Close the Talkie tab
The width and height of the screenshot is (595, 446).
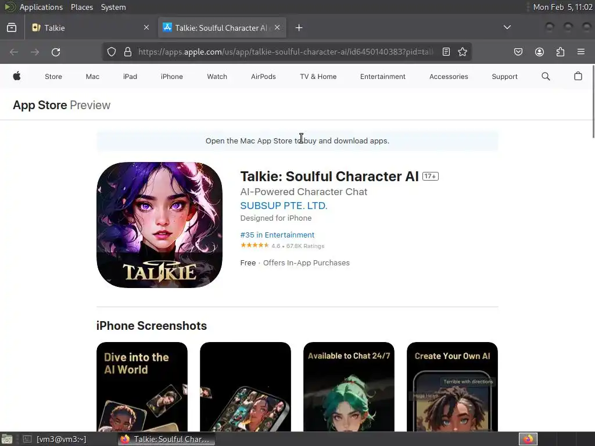coord(146,28)
